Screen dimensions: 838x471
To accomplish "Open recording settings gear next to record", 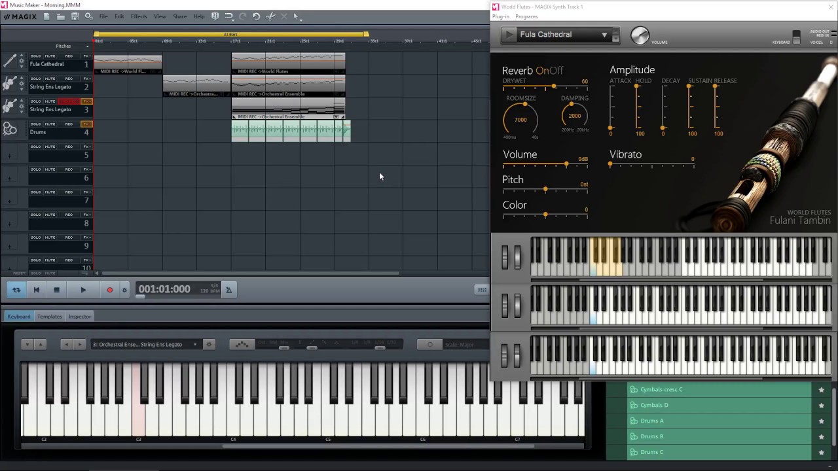I will coord(124,290).
